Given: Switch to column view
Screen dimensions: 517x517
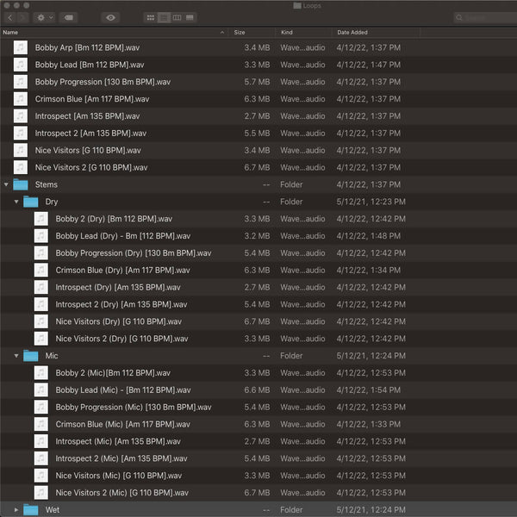Looking at the screenshot, I should pos(177,17).
